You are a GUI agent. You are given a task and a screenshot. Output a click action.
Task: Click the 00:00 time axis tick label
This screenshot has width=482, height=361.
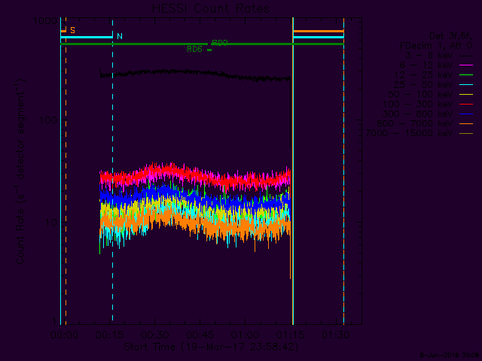pyautogui.click(x=64, y=335)
